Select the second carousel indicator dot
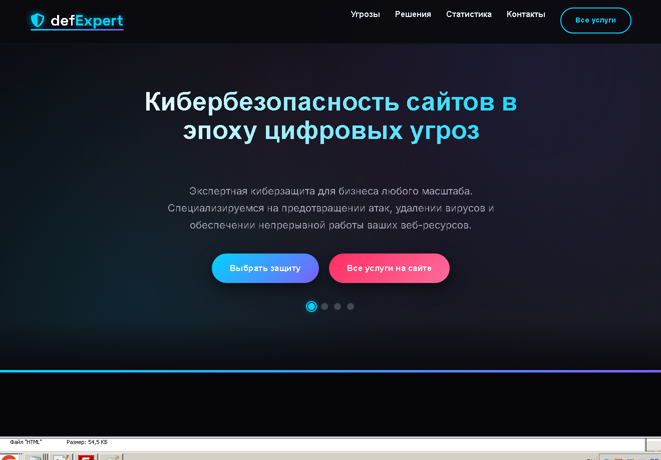661x460 pixels. coord(324,306)
